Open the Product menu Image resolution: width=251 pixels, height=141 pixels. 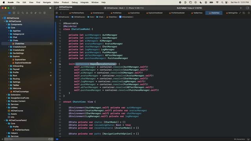(65, 2)
